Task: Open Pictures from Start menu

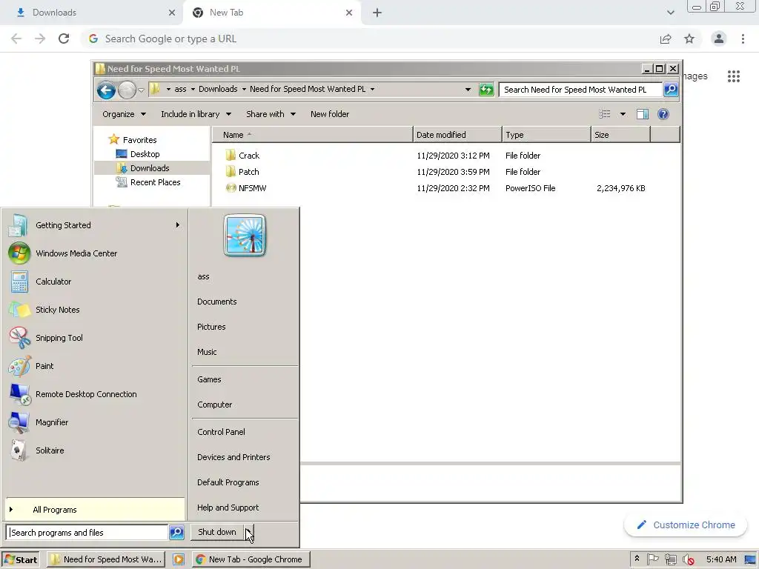Action: (x=211, y=327)
